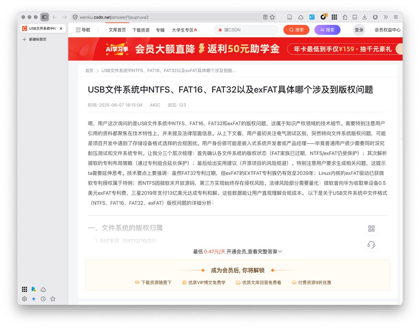Open bookmarks star in sidebar bottom
The image size is (420, 328).
[53, 299]
